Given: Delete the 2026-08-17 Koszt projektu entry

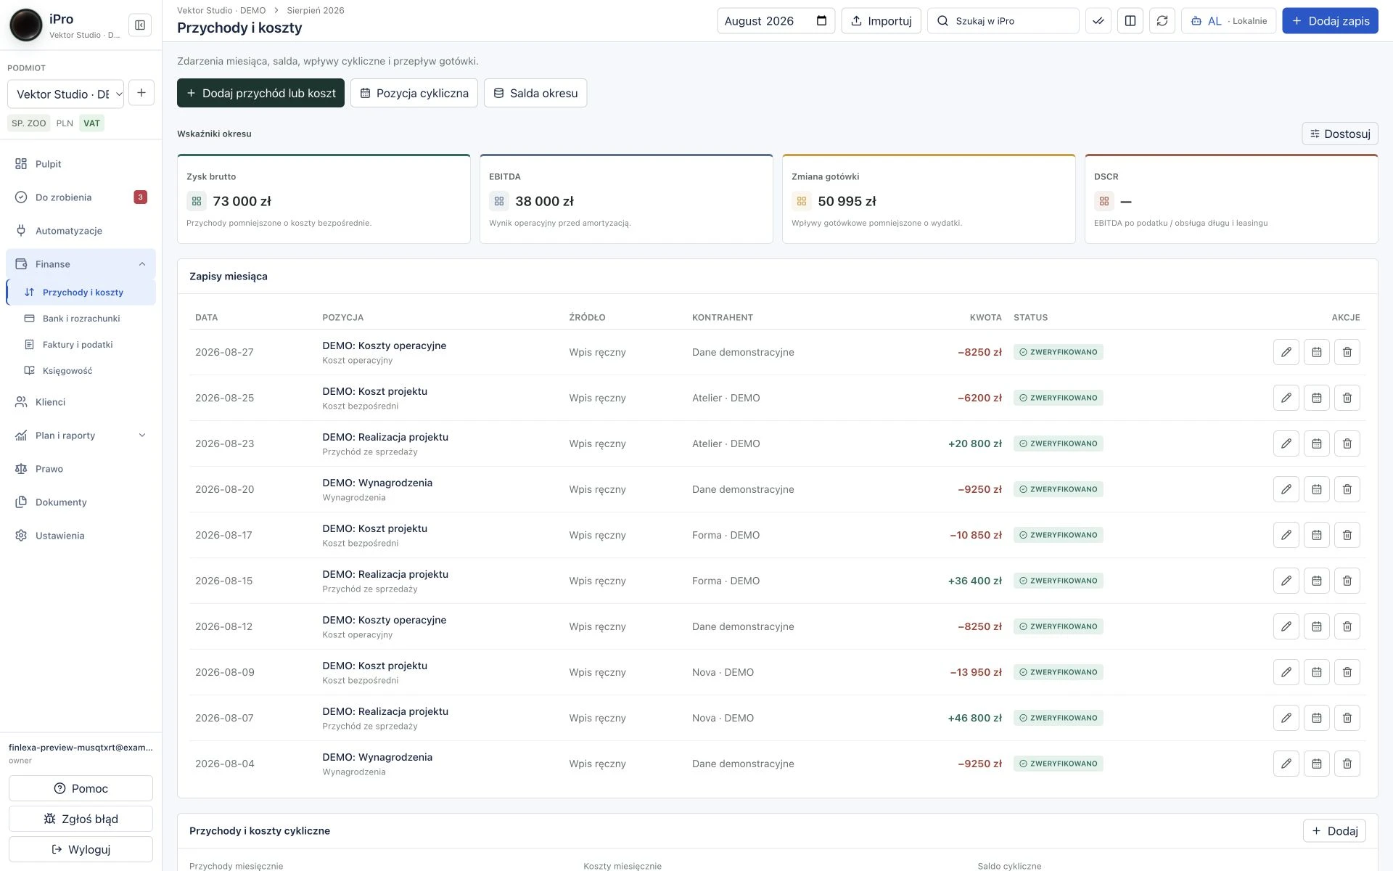Looking at the screenshot, I should [x=1347, y=535].
